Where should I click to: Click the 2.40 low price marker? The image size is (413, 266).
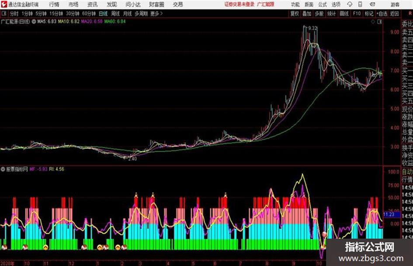click(132, 159)
